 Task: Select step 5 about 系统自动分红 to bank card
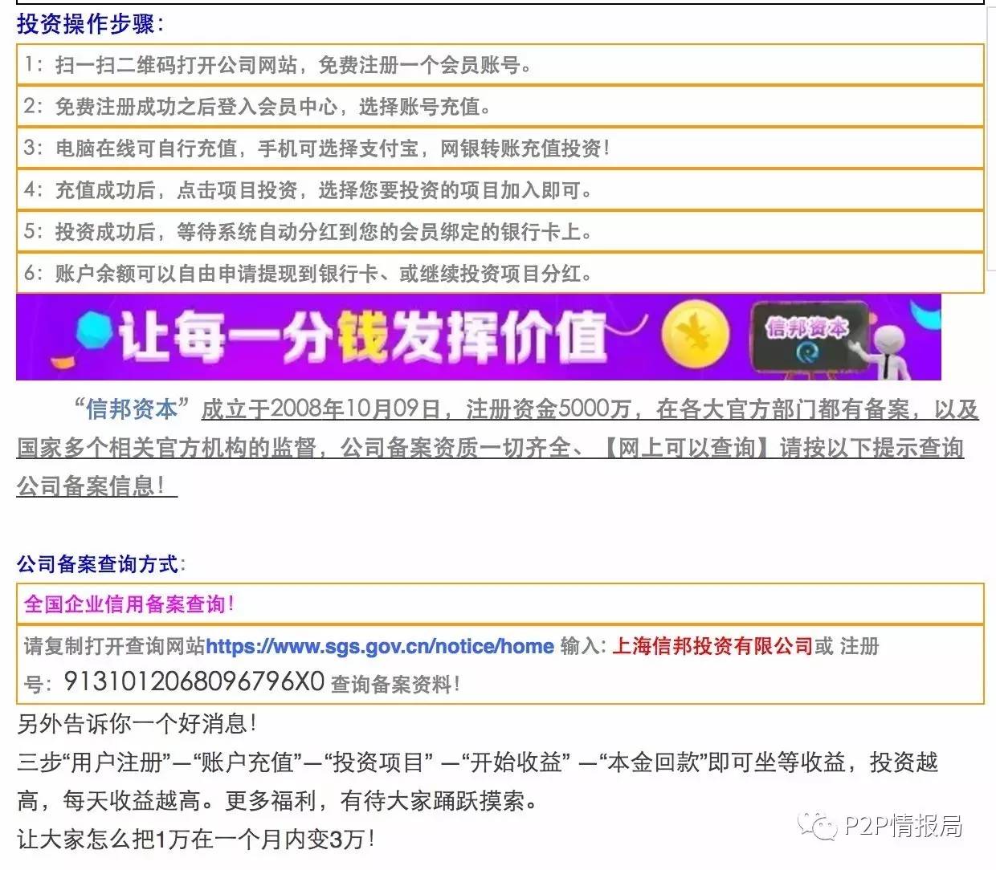500,232
